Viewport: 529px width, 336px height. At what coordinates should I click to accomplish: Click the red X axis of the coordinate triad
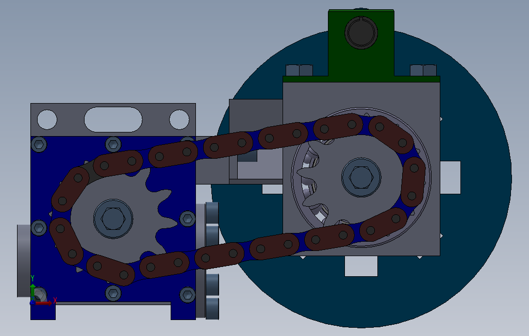pos(44,303)
